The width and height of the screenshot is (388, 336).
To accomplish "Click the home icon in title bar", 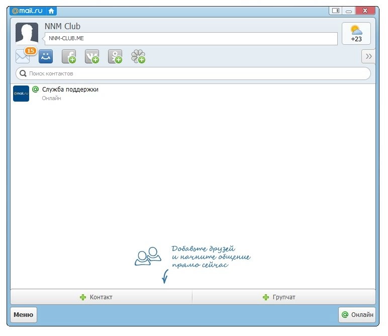I will [51, 11].
